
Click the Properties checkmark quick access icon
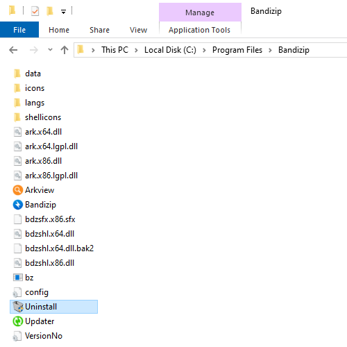[35, 11]
